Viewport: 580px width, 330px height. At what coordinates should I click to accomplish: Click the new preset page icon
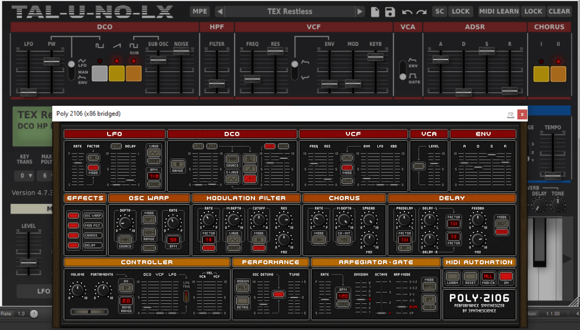(x=376, y=12)
